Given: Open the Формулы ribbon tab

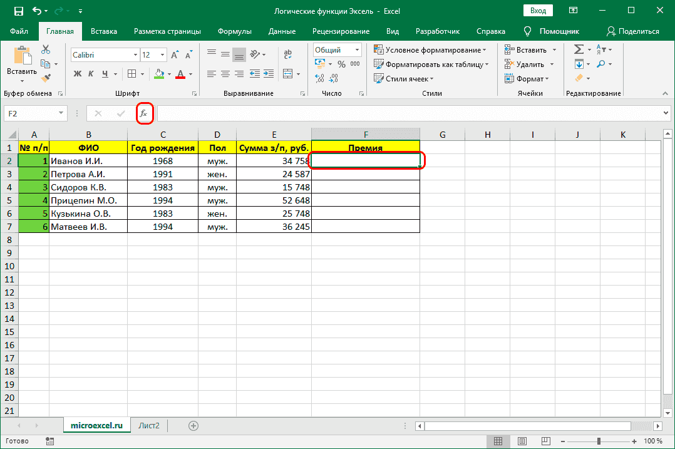Looking at the screenshot, I should pos(235,31).
